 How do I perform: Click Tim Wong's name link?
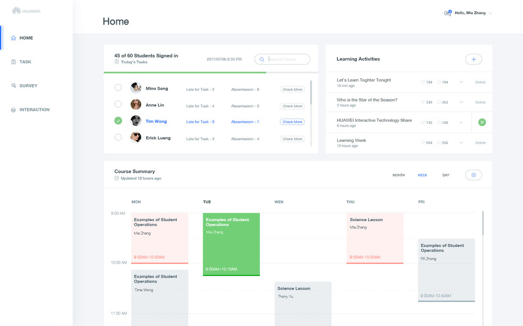(x=156, y=121)
